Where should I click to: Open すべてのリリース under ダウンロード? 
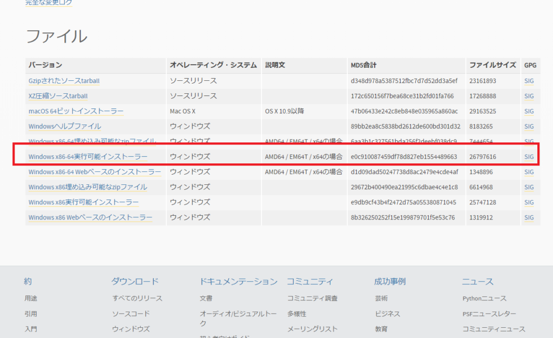pos(137,298)
